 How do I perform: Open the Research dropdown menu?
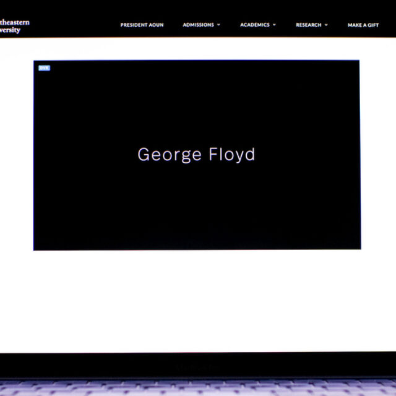pyautogui.click(x=309, y=25)
